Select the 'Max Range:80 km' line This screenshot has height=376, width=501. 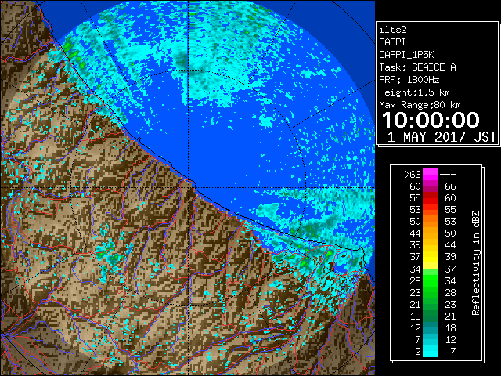click(420, 105)
